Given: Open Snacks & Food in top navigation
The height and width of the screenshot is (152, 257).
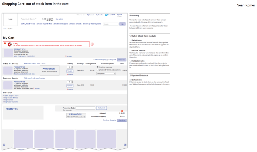Looking at the screenshot, I should coord(75,24).
